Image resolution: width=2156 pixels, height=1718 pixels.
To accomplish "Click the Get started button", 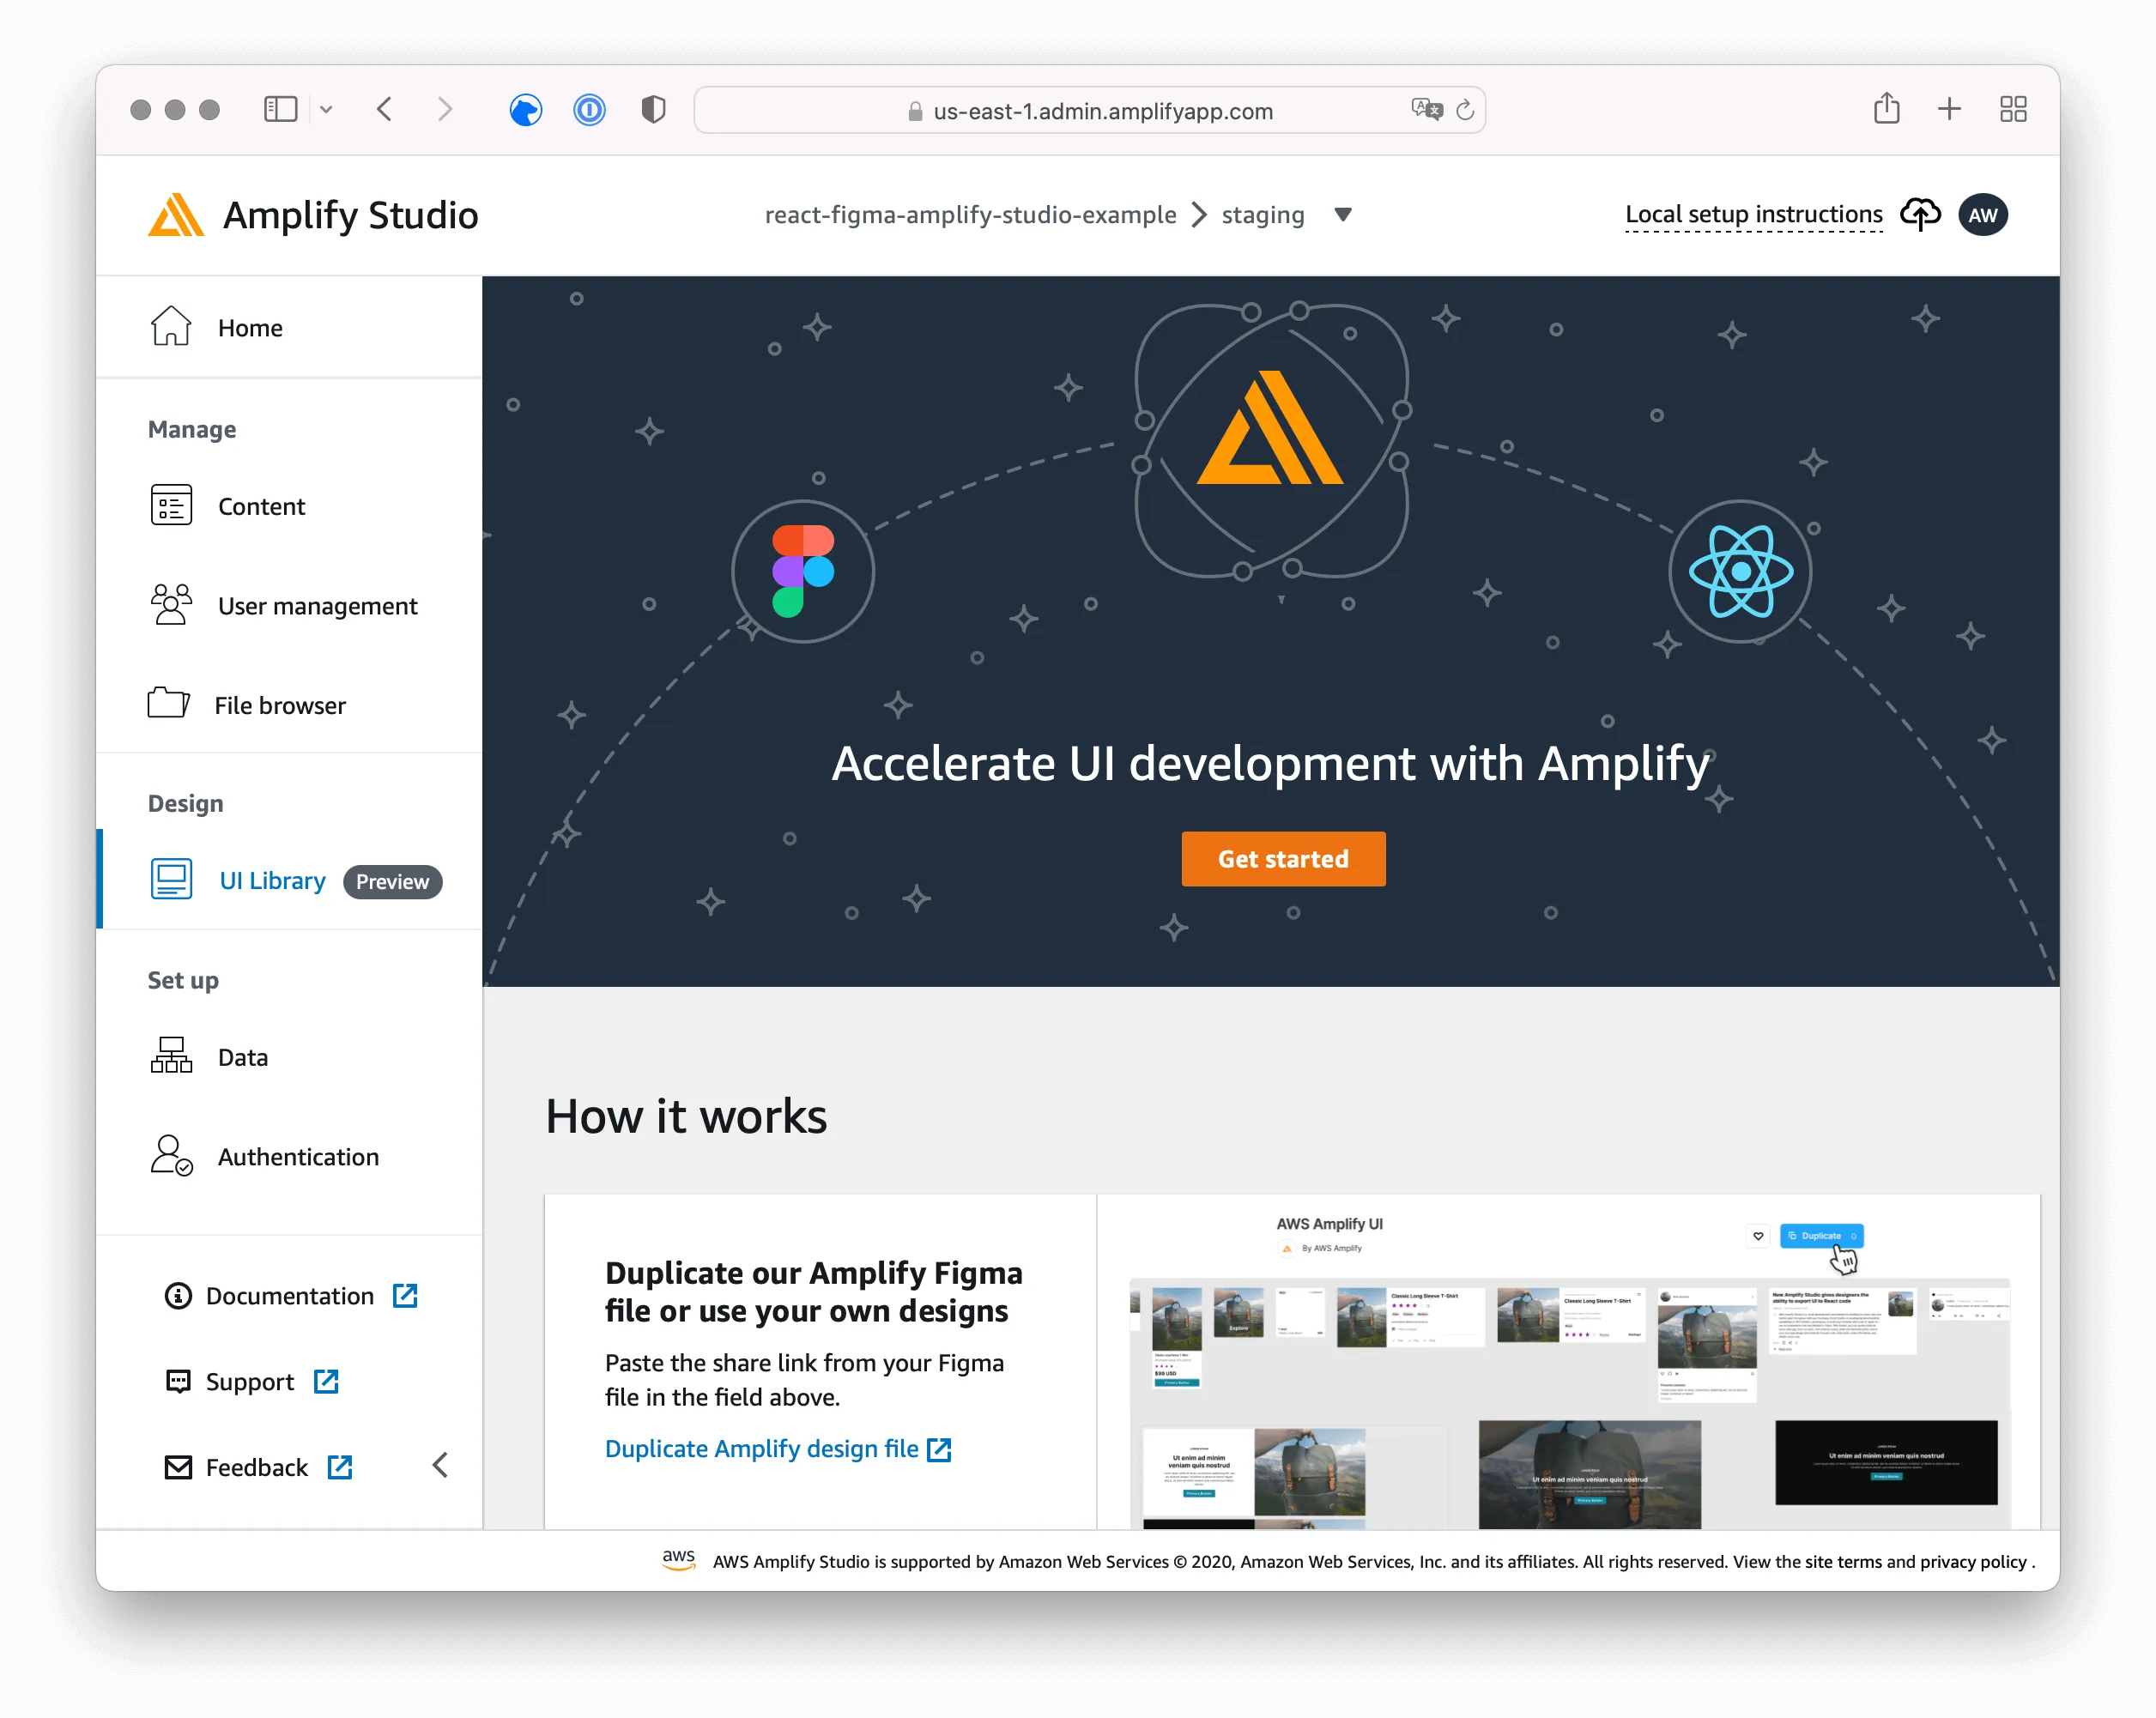I will tap(1283, 858).
